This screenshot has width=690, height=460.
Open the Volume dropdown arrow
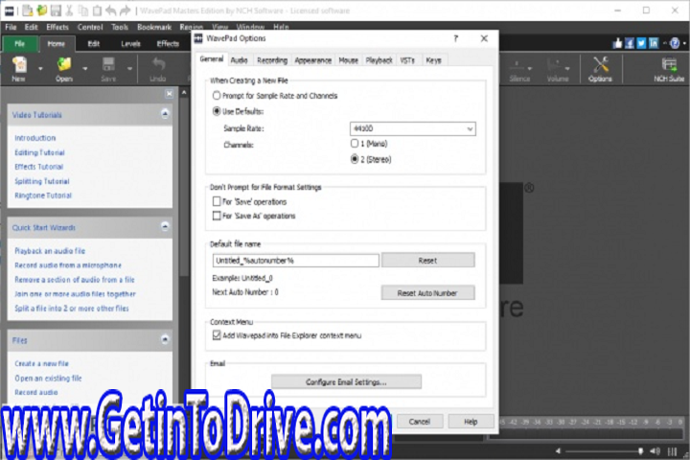(567, 69)
